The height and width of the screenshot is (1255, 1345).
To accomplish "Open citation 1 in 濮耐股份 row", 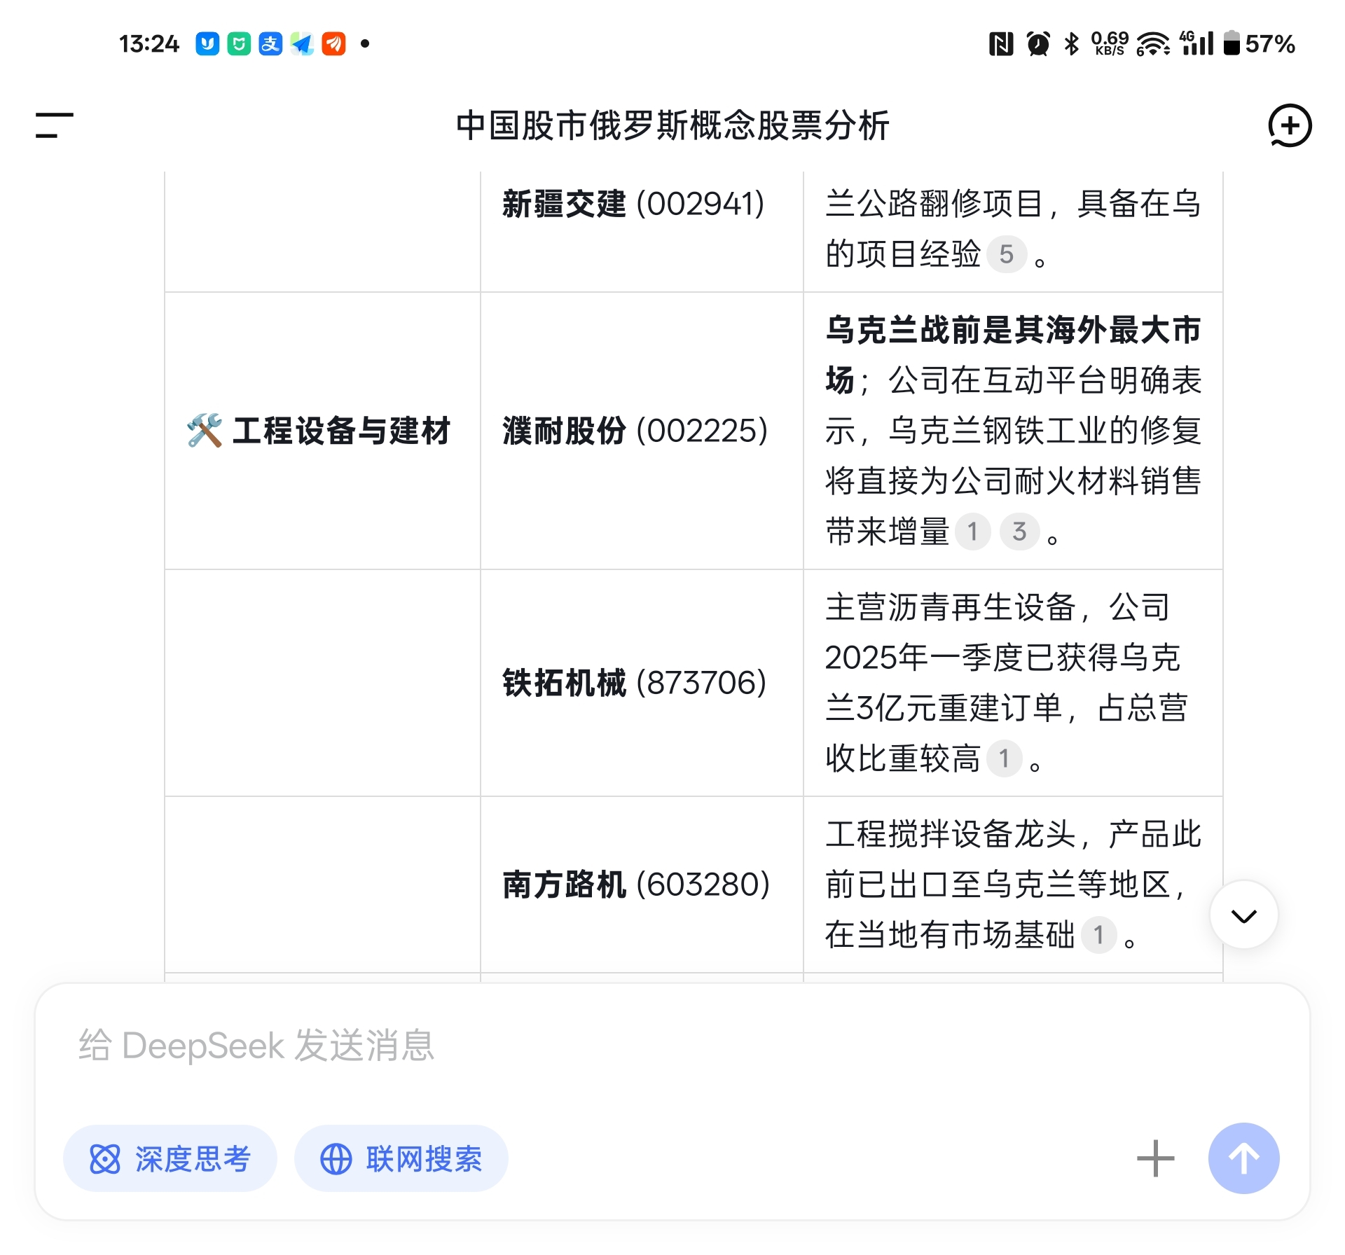I will coord(972,532).
